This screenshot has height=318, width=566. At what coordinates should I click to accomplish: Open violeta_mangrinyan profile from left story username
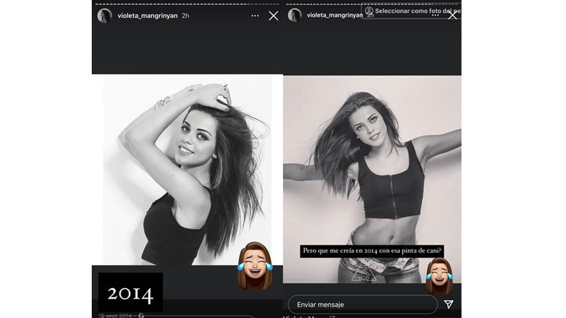pyautogui.click(x=148, y=16)
